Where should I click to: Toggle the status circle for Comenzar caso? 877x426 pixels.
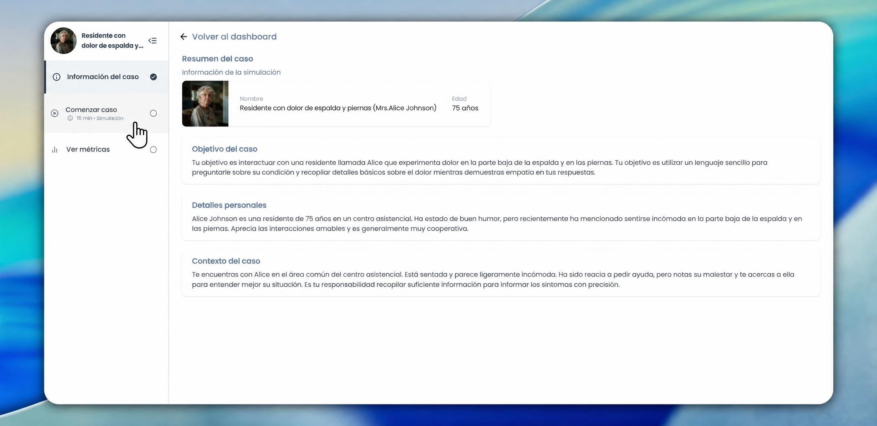coord(153,113)
